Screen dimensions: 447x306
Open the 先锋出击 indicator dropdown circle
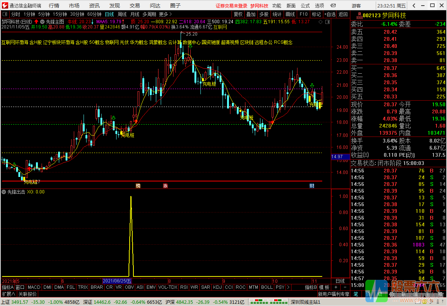(4, 192)
